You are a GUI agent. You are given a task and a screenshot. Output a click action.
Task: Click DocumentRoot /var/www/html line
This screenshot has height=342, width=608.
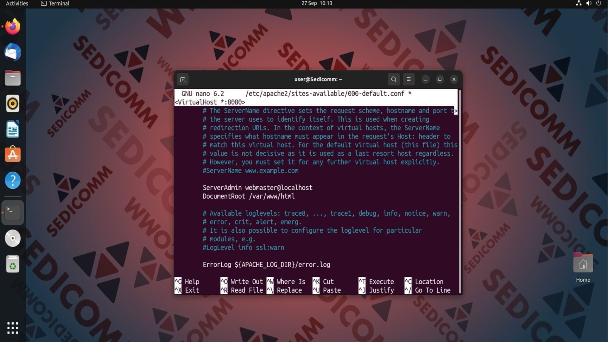click(x=249, y=196)
